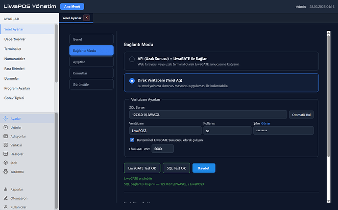Click the Otomatik Bul button
Viewport: 338px width, 210px height.
301,115
